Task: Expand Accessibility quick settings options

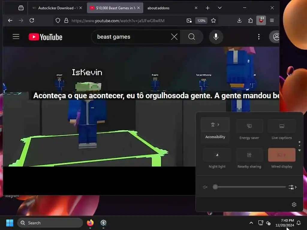Action: (215, 124)
